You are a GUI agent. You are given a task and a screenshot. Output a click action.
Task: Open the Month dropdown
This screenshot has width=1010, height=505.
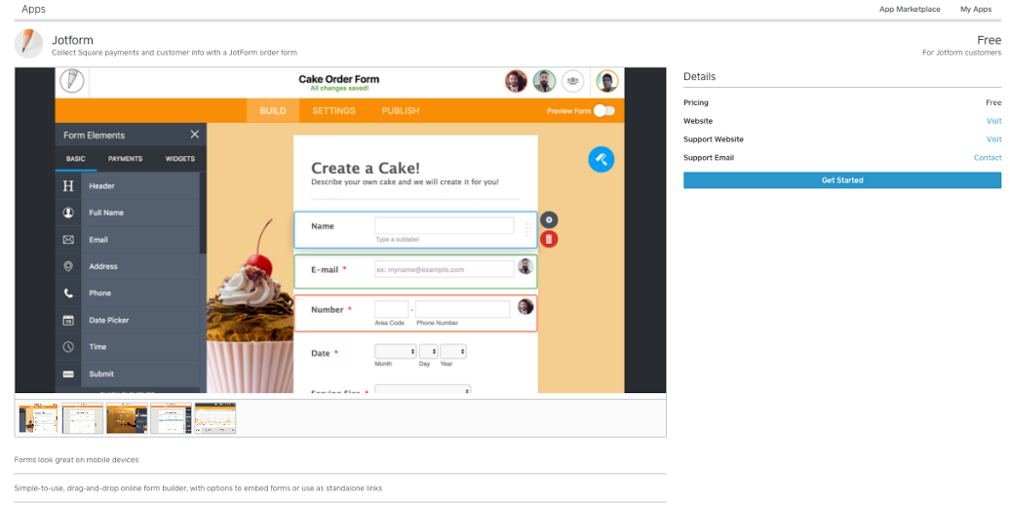[396, 352]
